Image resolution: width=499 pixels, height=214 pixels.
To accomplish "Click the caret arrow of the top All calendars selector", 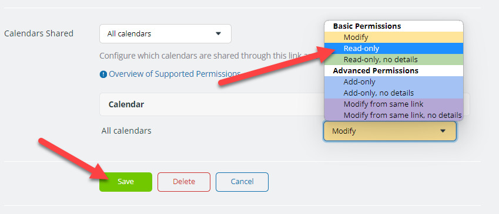I will (218, 33).
